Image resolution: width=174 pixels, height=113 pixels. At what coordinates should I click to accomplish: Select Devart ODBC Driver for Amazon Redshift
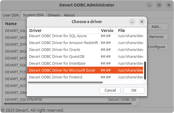pos(85,43)
